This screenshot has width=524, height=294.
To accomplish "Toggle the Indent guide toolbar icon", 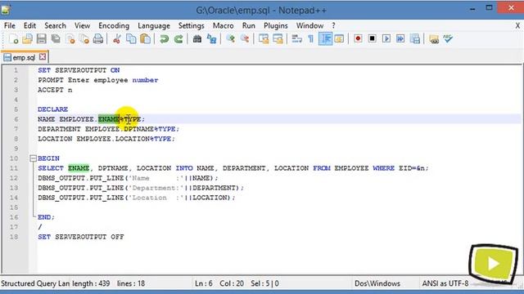I will pos(325,39).
